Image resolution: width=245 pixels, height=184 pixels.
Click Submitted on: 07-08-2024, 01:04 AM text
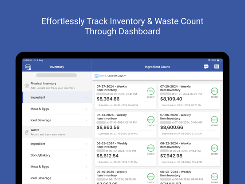tap(182, 134)
